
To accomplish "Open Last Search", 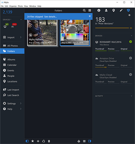I will coord(12,95).
